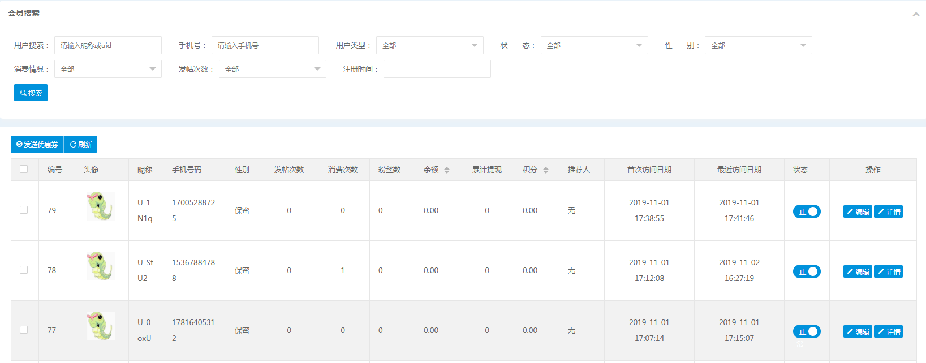The height and width of the screenshot is (363, 926).
Task: Click the 刷新 refresh button
Action: [x=81, y=144]
